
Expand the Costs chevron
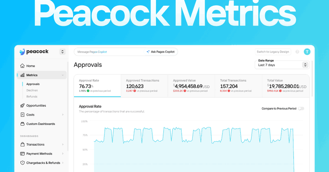click(63, 115)
